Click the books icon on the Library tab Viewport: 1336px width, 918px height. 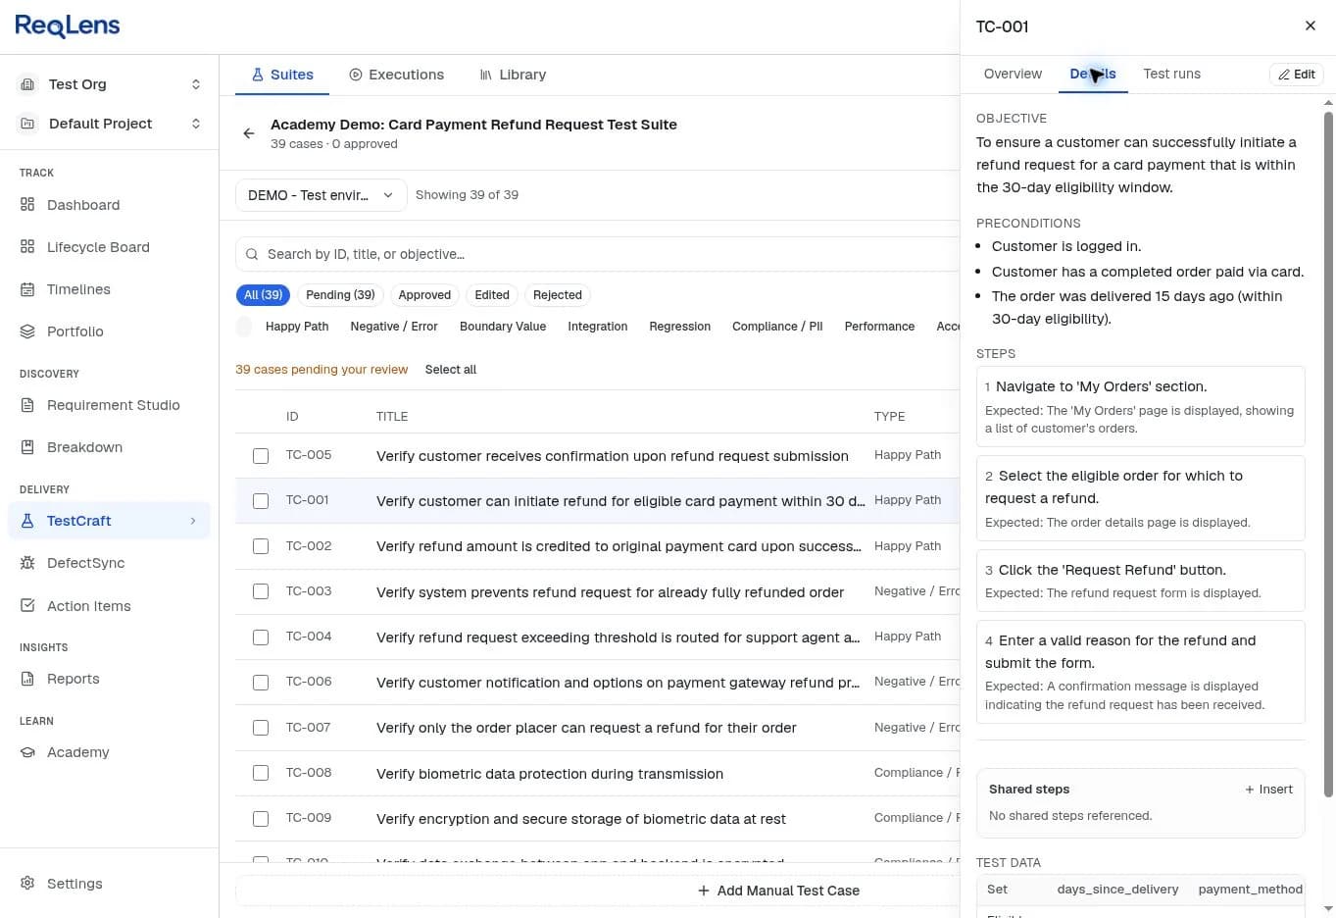485,75
